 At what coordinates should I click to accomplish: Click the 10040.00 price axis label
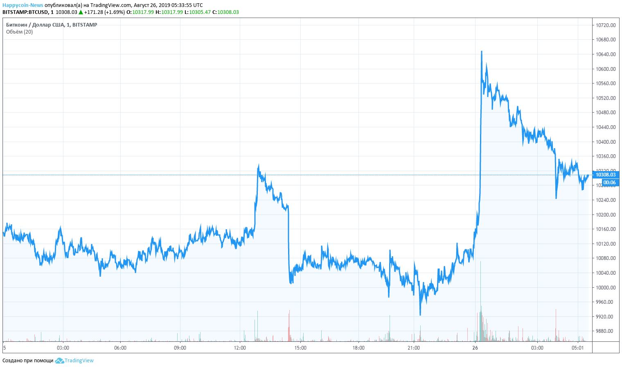tap(606, 273)
